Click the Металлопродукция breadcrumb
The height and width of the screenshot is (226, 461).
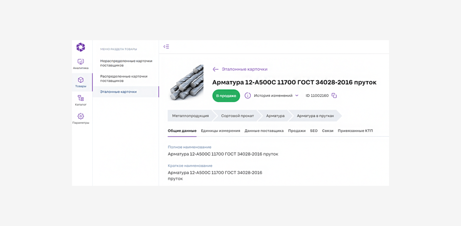190,116
